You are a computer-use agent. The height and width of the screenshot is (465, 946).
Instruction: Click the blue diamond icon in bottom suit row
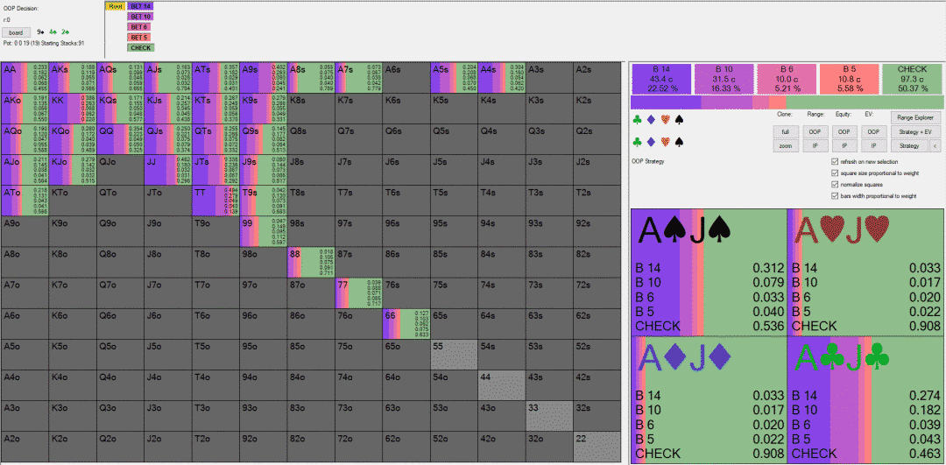(651, 141)
